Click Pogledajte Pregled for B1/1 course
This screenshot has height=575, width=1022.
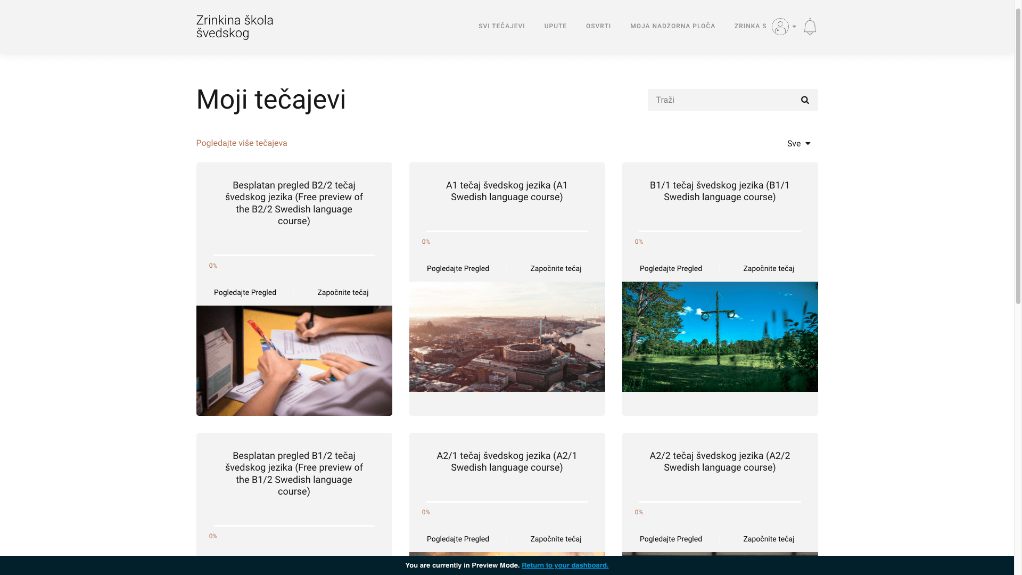point(671,269)
